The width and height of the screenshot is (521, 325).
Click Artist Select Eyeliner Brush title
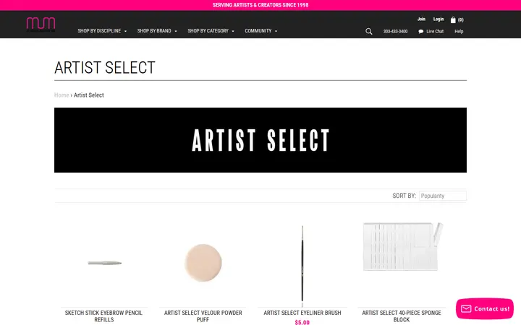[302, 313]
